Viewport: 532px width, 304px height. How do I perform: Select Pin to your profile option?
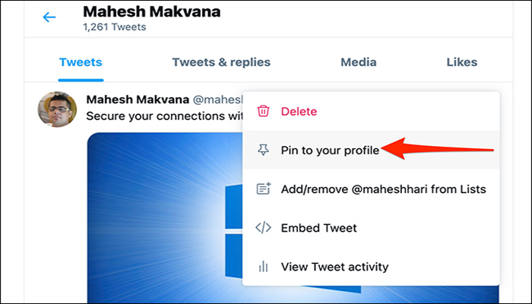330,150
